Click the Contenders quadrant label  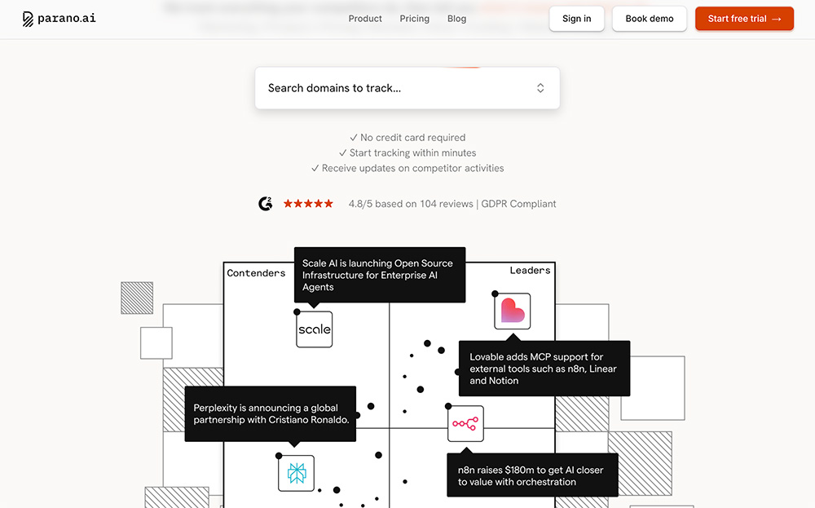coord(256,273)
